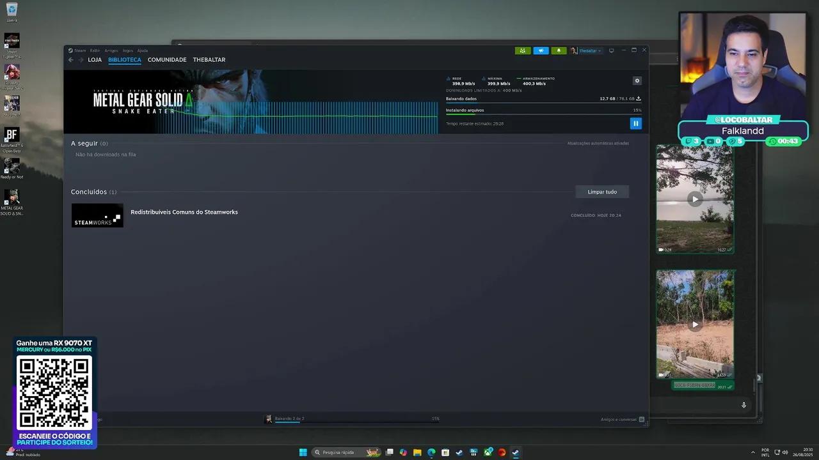Screen dimensions: 819x460
Task: Play the lake video in chat window
Action: coord(695,199)
